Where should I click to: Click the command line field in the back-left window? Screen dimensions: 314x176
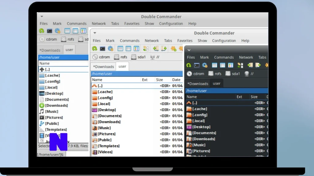[x=77, y=154]
